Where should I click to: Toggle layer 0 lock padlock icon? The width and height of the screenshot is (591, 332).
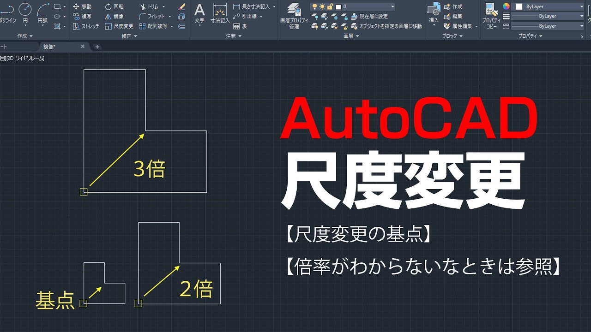coord(330,6)
